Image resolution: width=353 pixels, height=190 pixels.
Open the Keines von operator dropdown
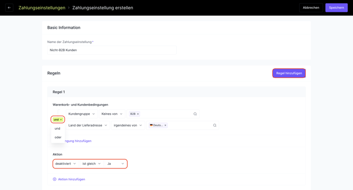tap(112, 114)
